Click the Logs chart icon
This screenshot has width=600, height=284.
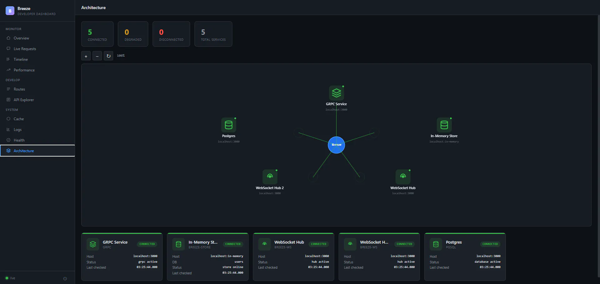tap(8, 129)
